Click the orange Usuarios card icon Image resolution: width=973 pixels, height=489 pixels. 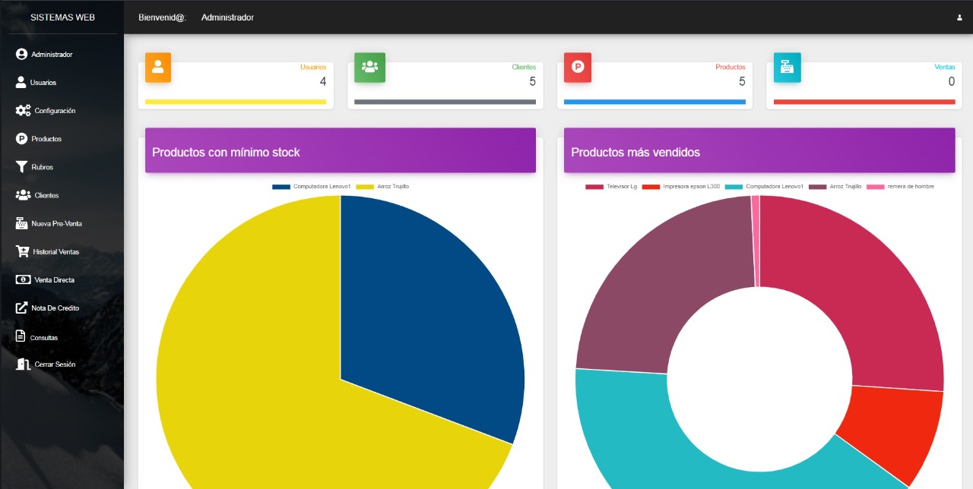tap(158, 67)
